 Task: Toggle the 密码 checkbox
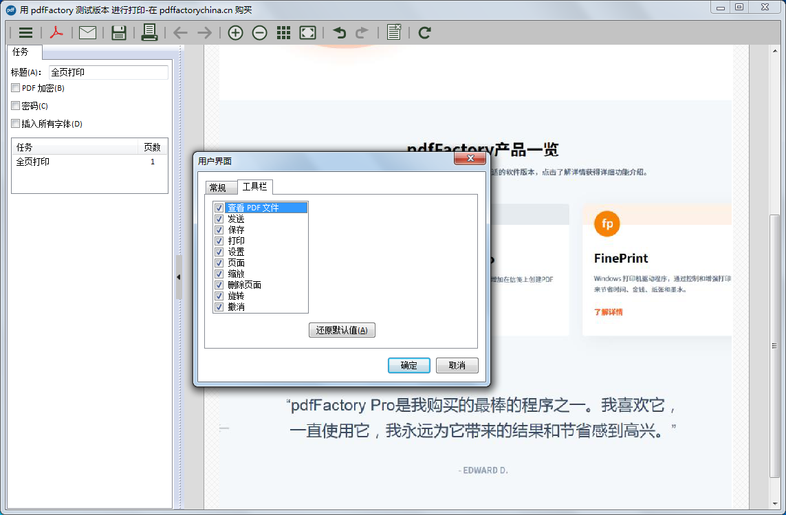tap(16, 106)
